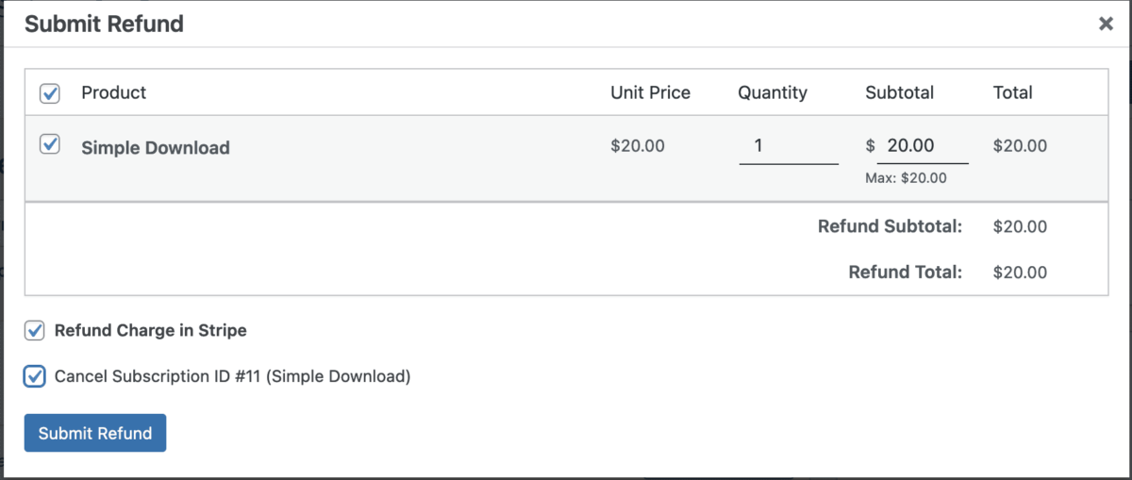Click the Refund Charge in Stripe label text
1132x480 pixels.
(150, 330)
